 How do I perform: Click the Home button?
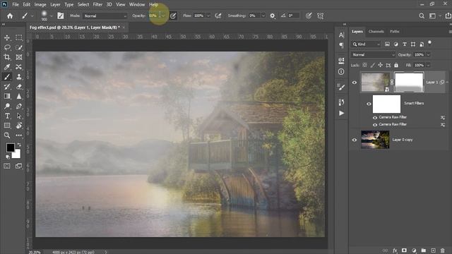pos(10,16)
